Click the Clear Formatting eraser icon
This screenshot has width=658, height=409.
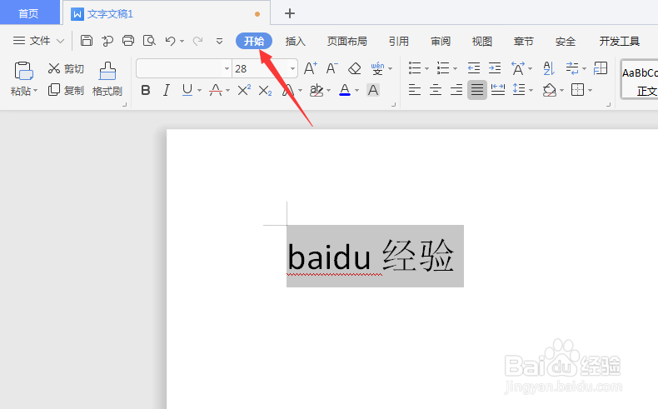354,68
